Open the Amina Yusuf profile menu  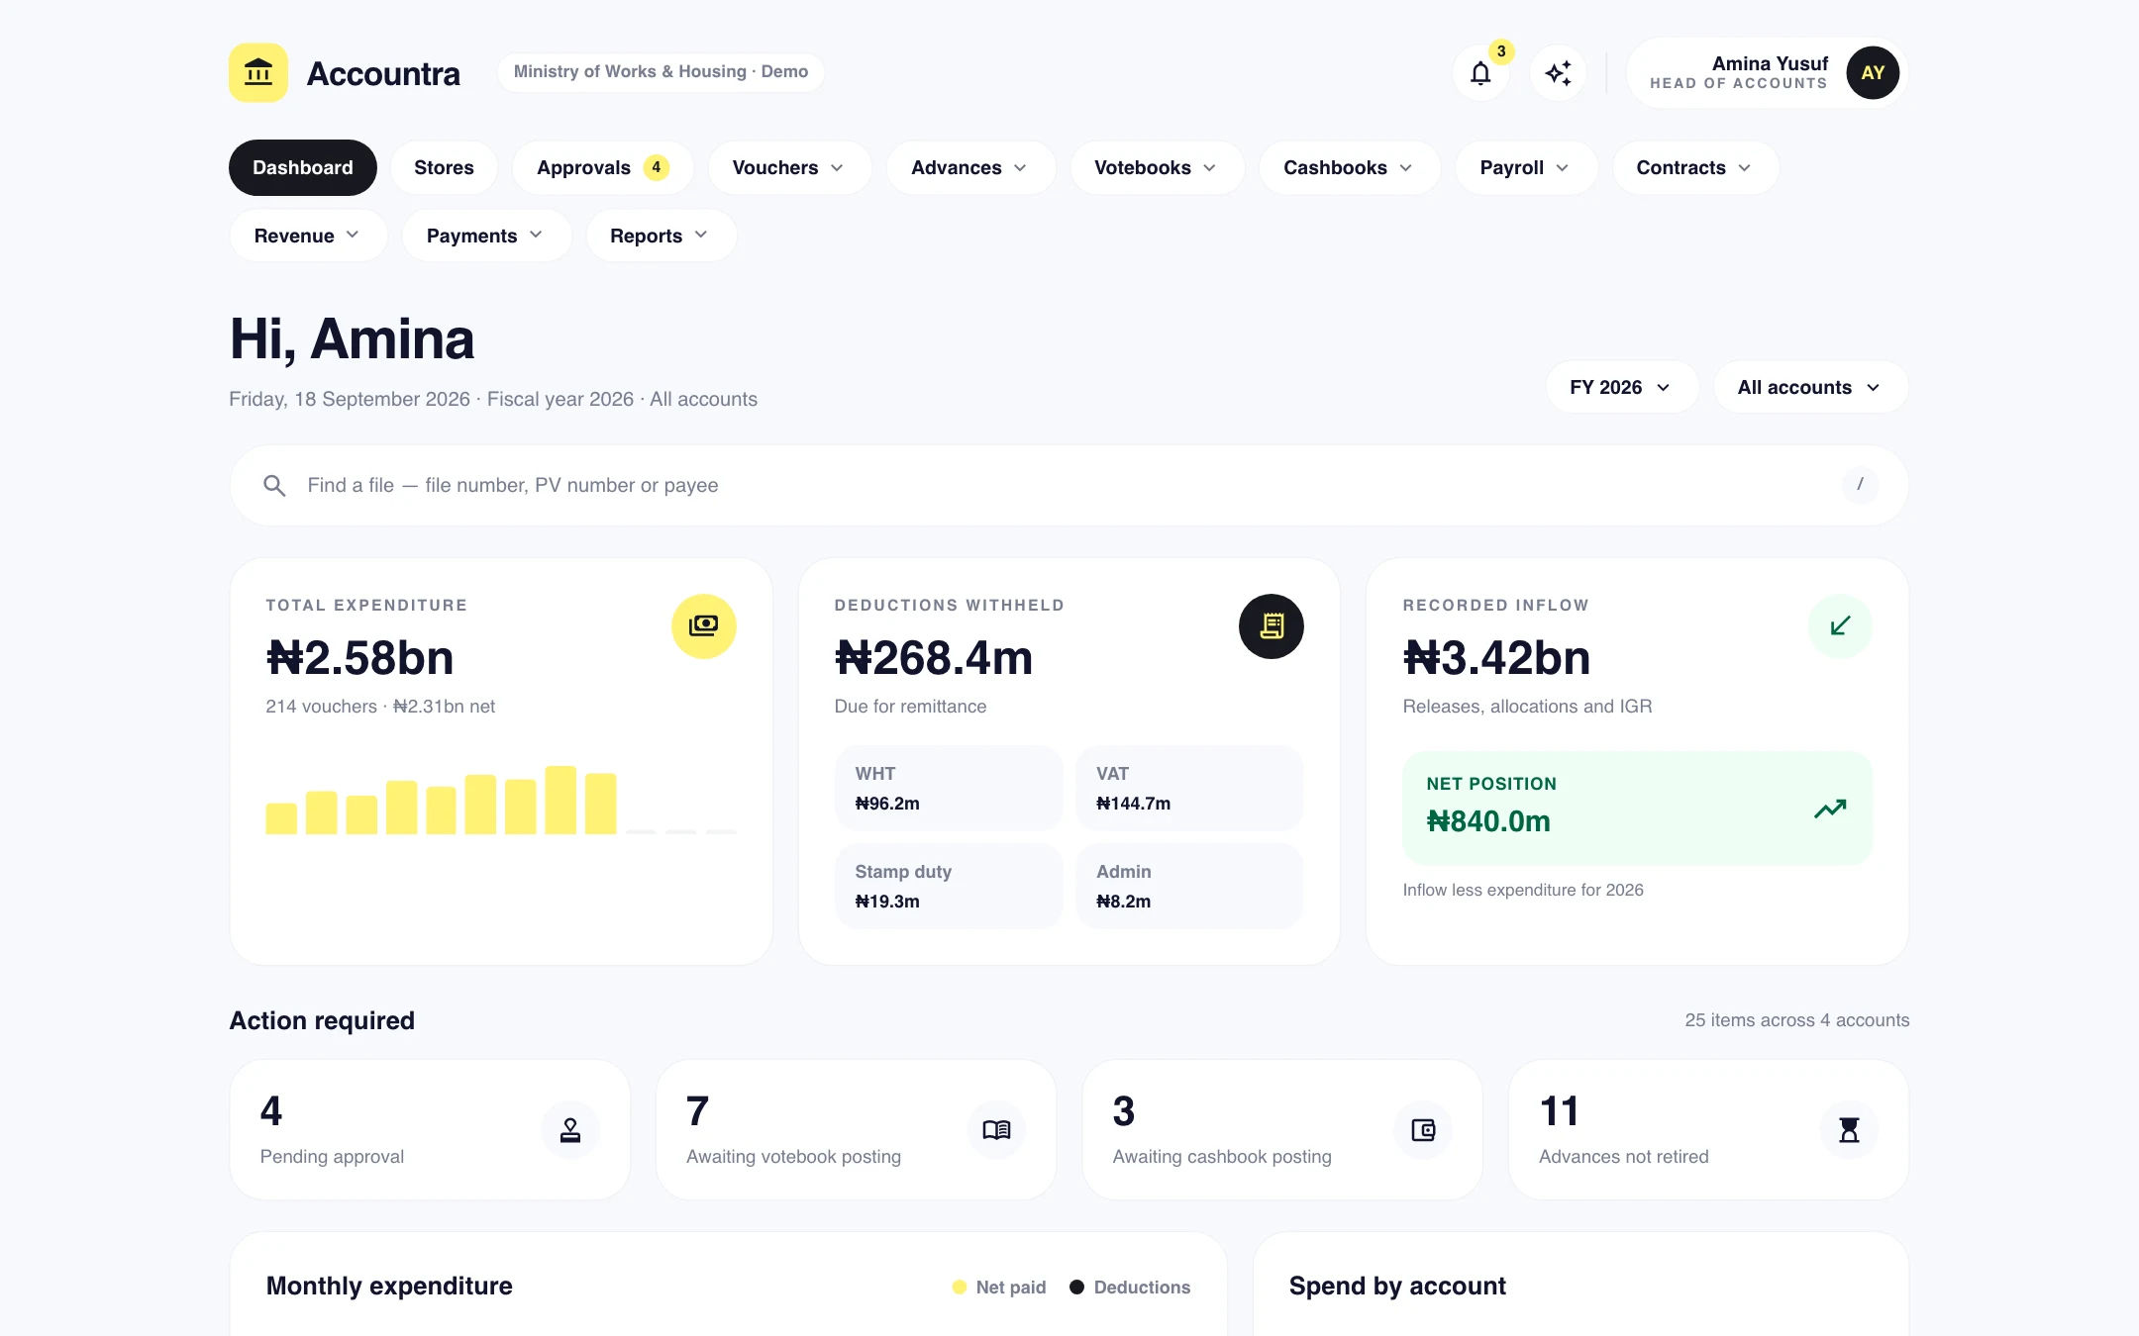[x=1767, y=73]
